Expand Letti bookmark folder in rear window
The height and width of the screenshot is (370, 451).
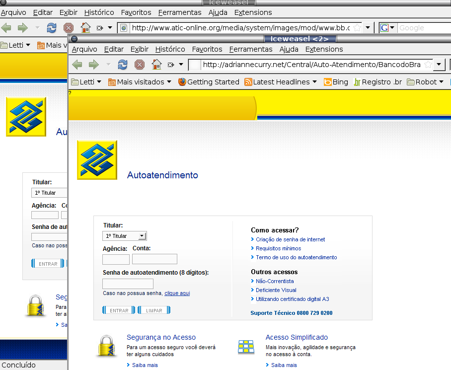pyautogui.click(x=15, y=45)
